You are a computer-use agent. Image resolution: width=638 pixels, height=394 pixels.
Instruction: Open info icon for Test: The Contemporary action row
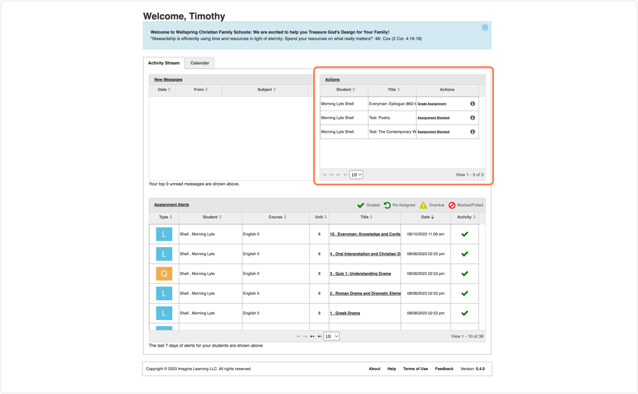point(473,132)
